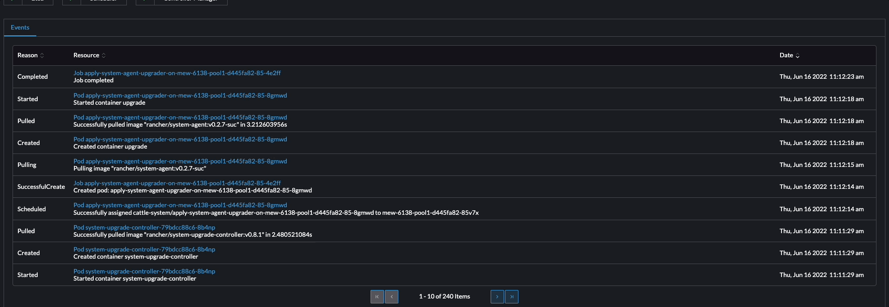889x307 pixels.
Task: Open the Pod link in the Scheduled event row
Action: point(180,205)
